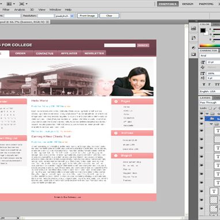This screenshot has width=220, height=220.
Task: Click the font size icon in Character panel
Action: click(x=203, y=62)
